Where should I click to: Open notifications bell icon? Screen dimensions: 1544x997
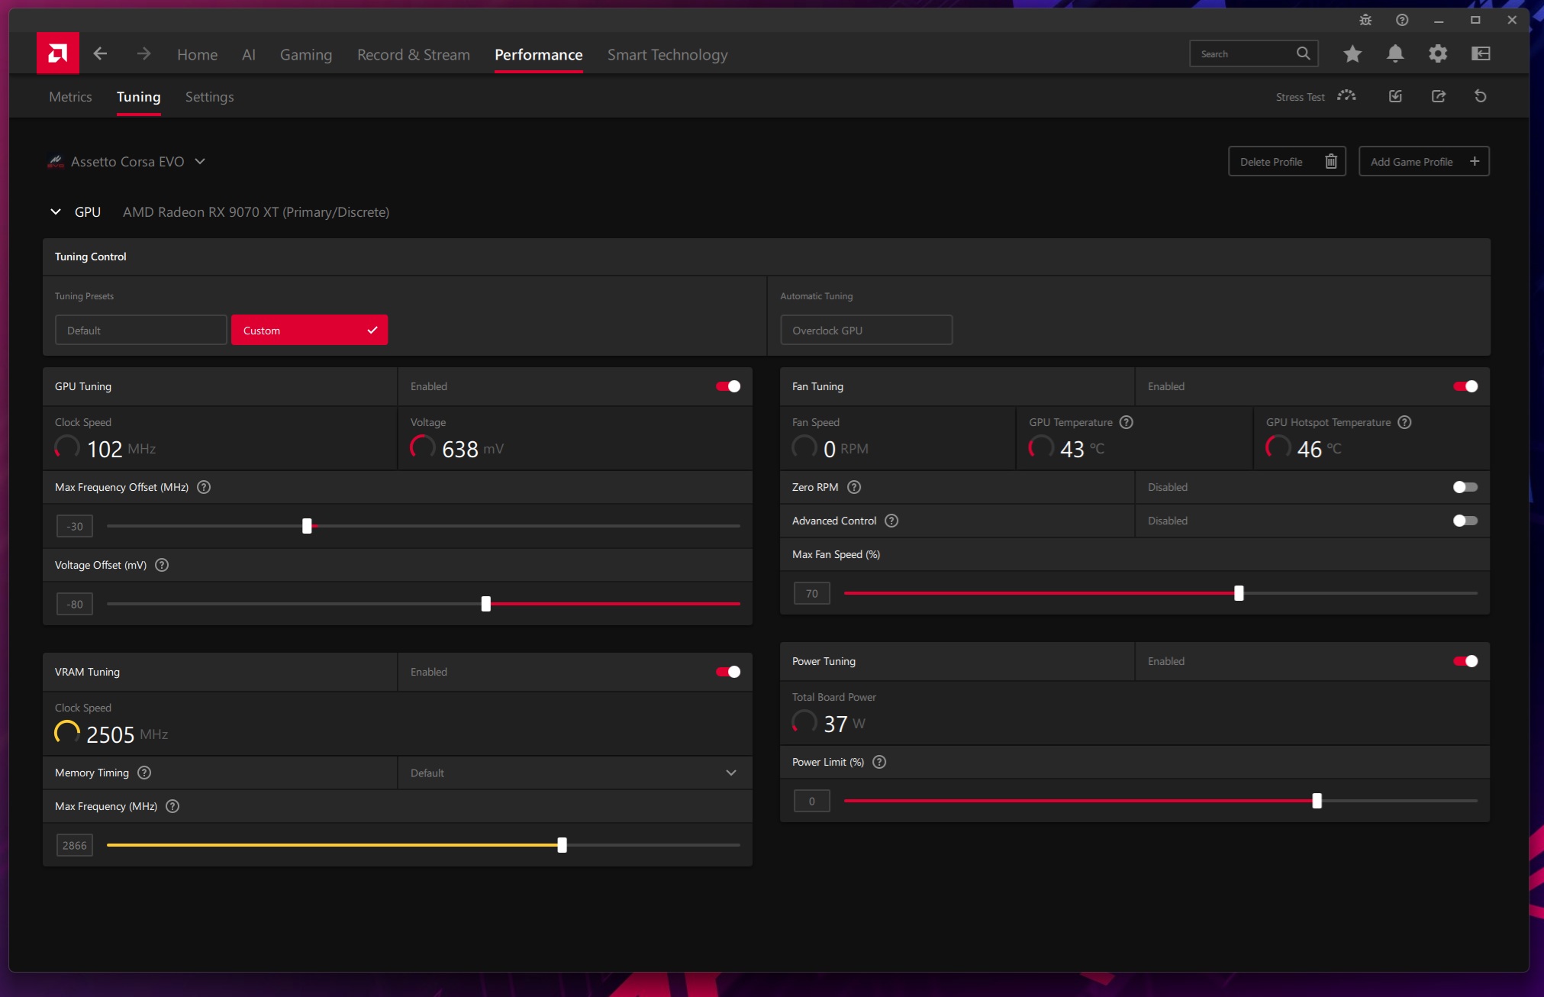pyautogui.click(x=1394, y=53)
